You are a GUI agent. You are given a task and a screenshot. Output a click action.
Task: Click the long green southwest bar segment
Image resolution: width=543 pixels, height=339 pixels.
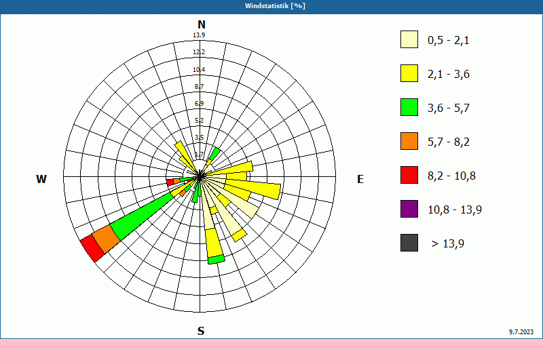(x=142, y=216)
